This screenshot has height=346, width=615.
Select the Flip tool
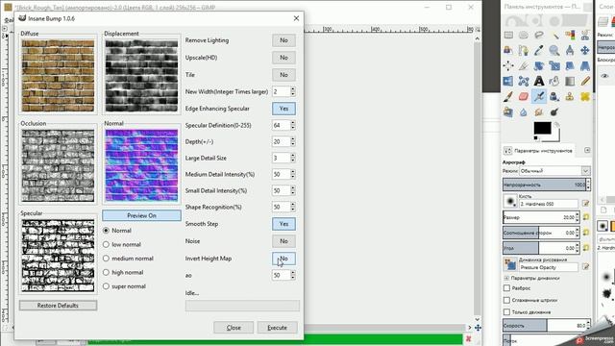pos(508,81)
